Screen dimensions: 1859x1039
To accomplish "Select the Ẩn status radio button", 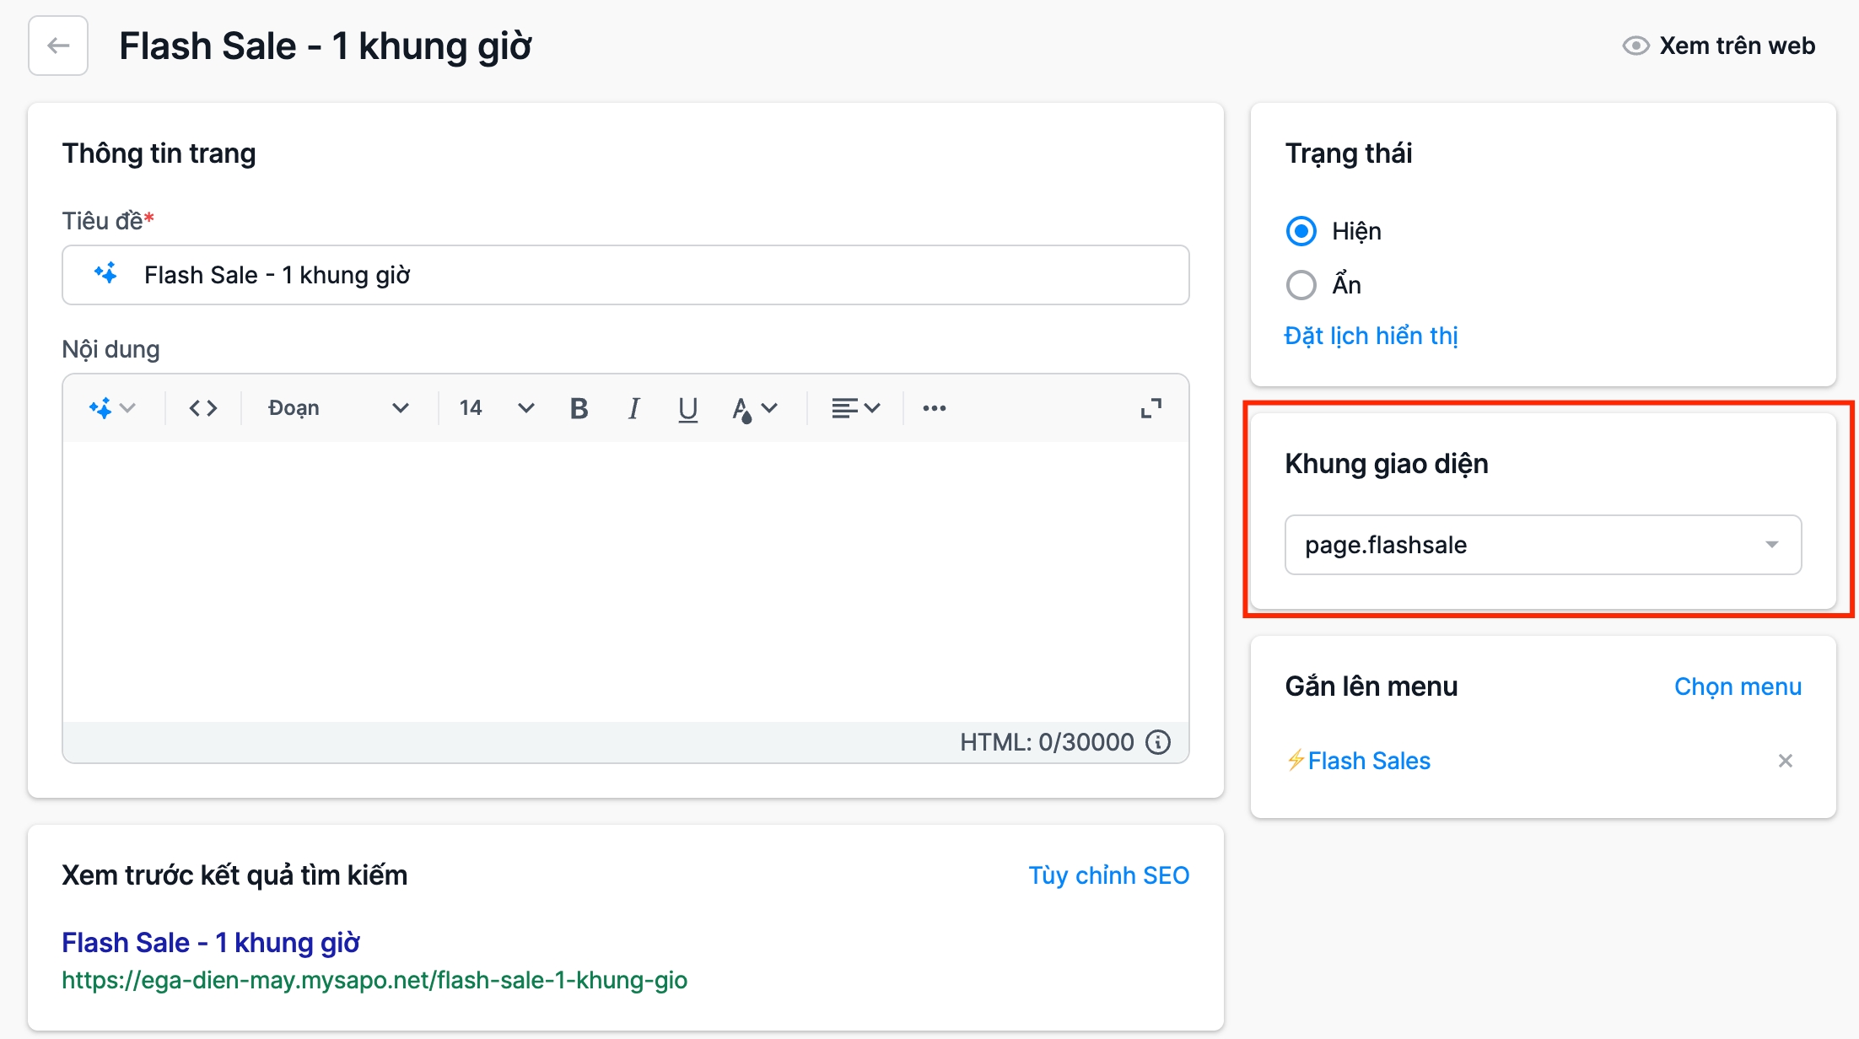I will coord(1301,285).
